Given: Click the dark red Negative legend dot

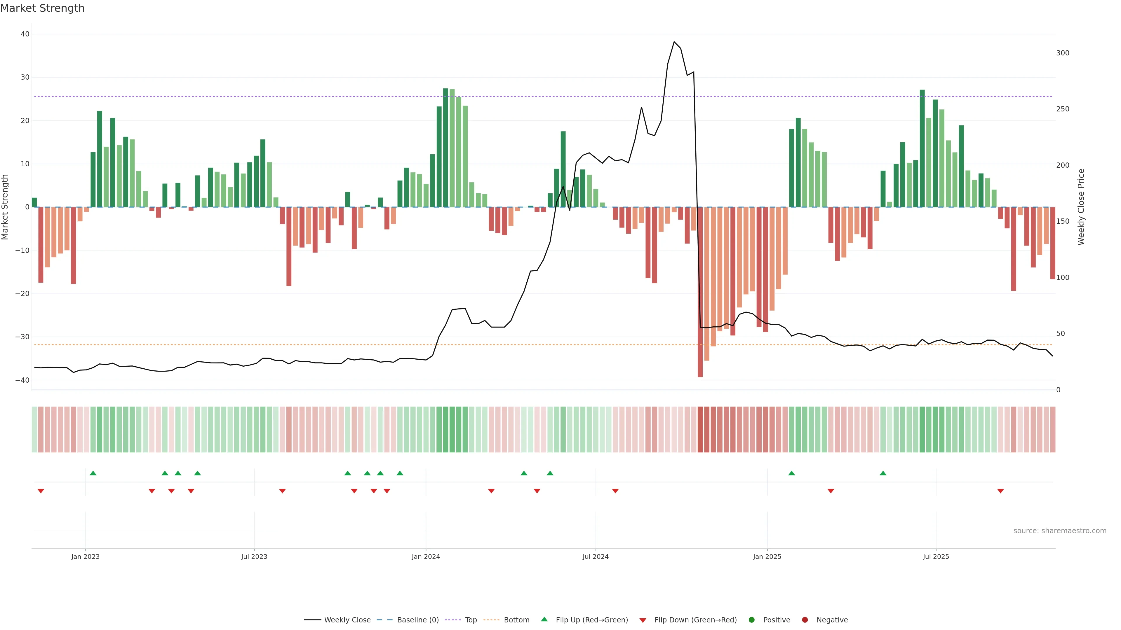Looking at the screenshot, I should pos(805,619).
